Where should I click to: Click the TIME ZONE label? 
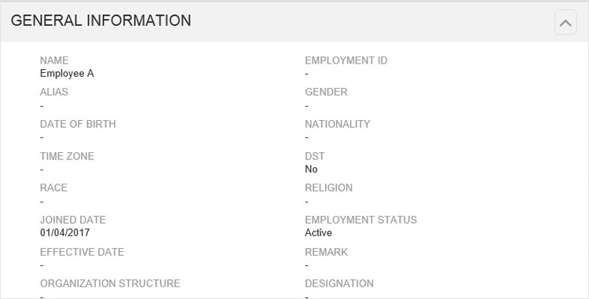click(67, 156)
